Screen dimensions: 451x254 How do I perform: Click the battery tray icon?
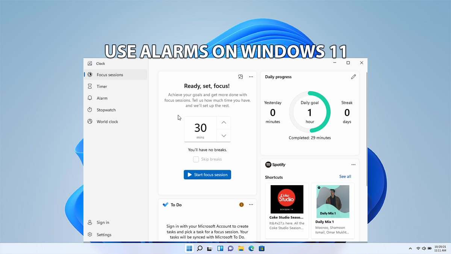click(430, 249)
